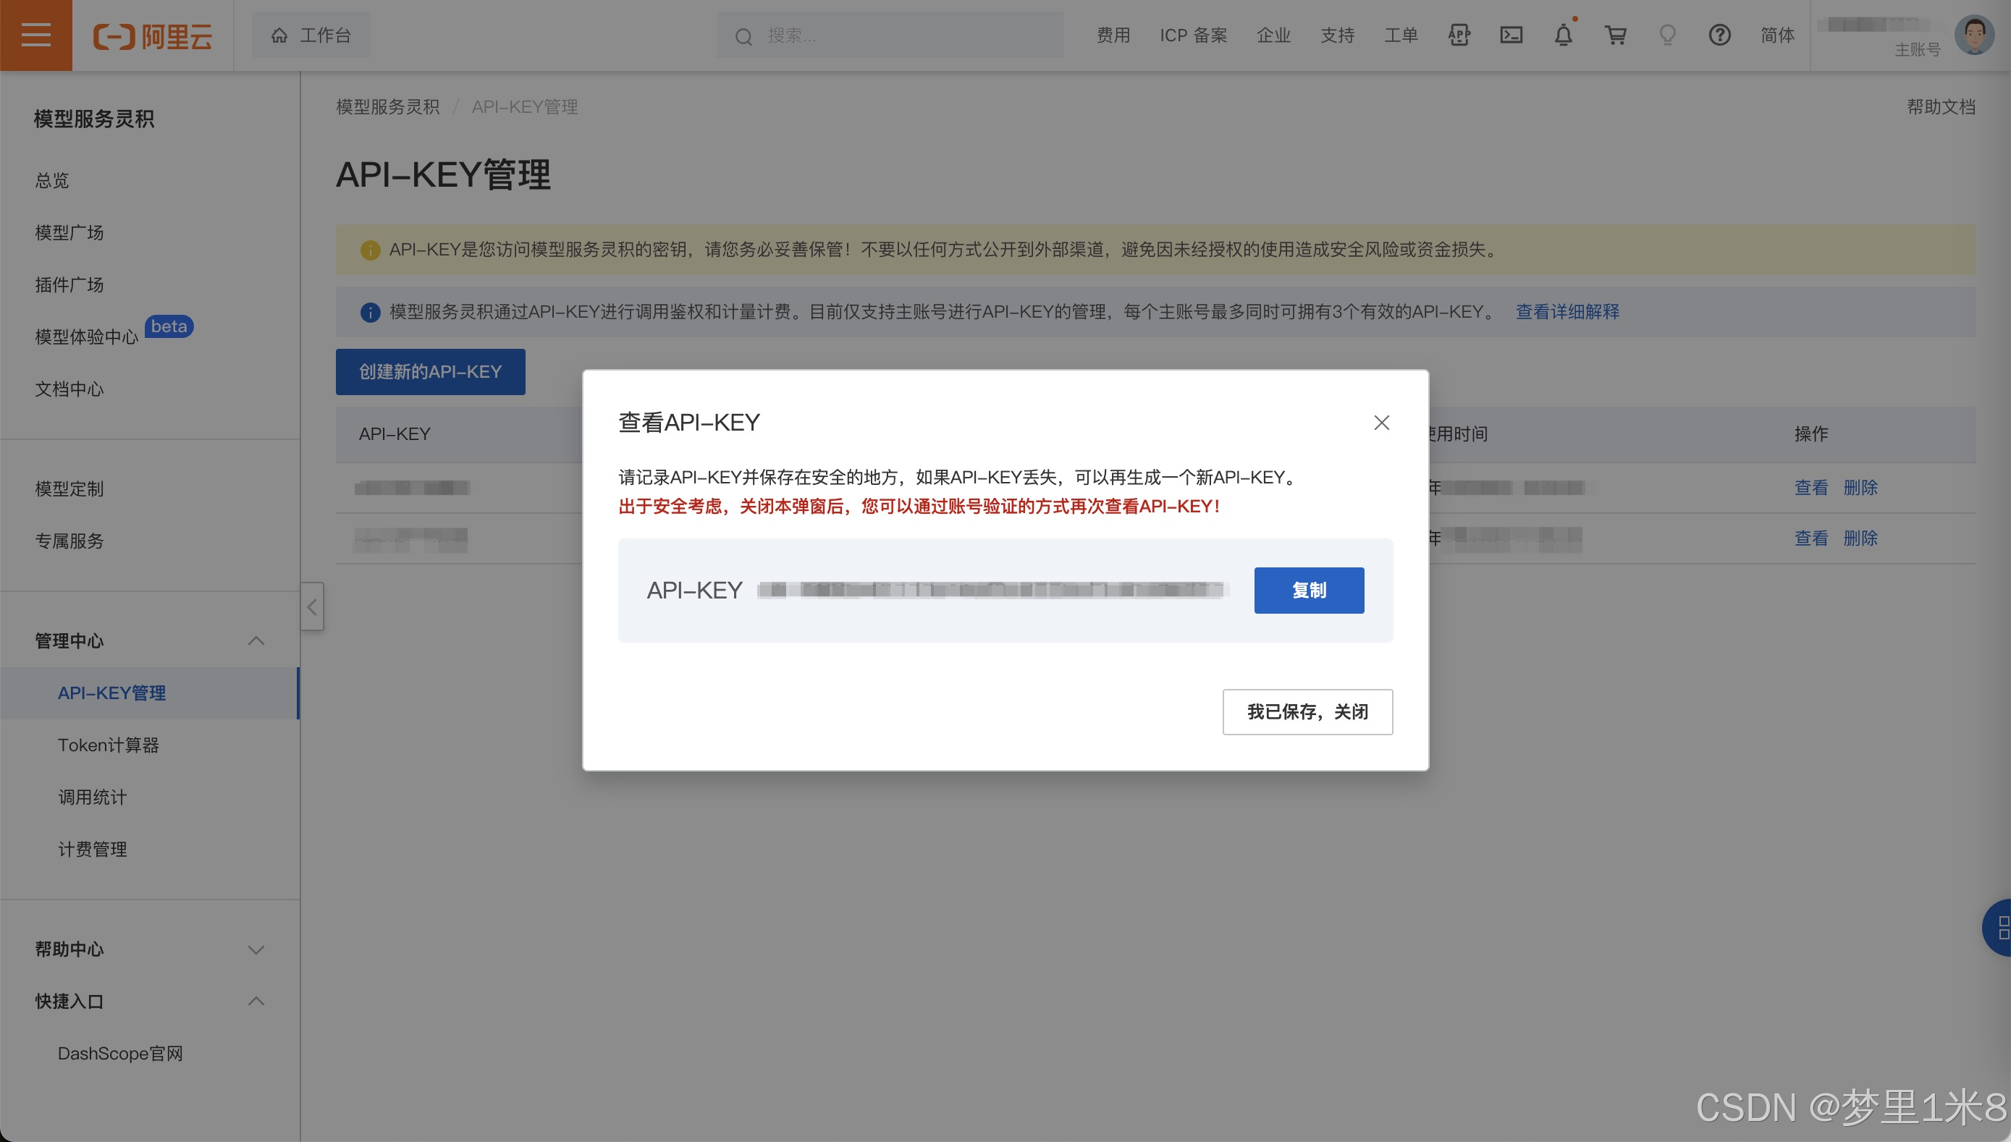
Task: Open the hamburger navigation menu
Action: click(x=36, y=35)
